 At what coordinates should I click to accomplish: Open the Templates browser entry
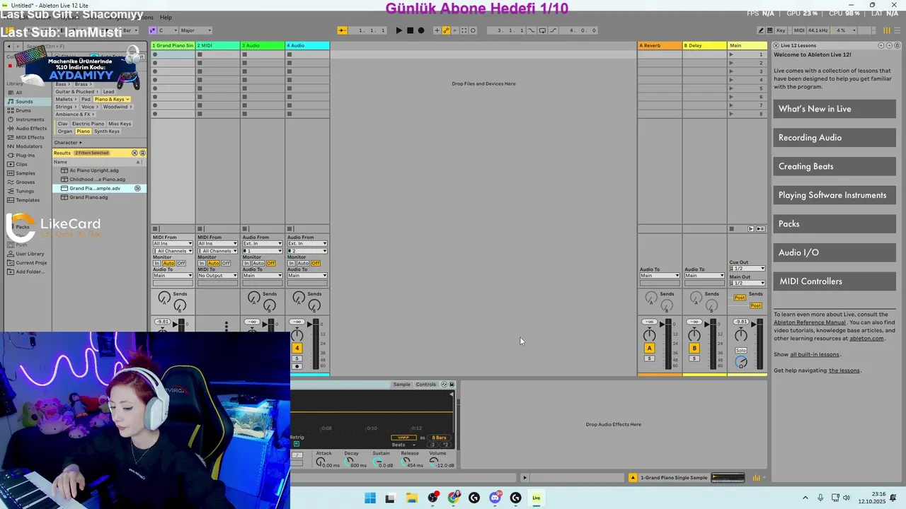pyautogui.click(x=28, y=200)
